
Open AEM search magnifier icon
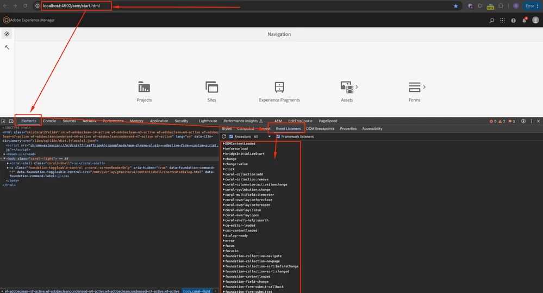coord(491,21)
